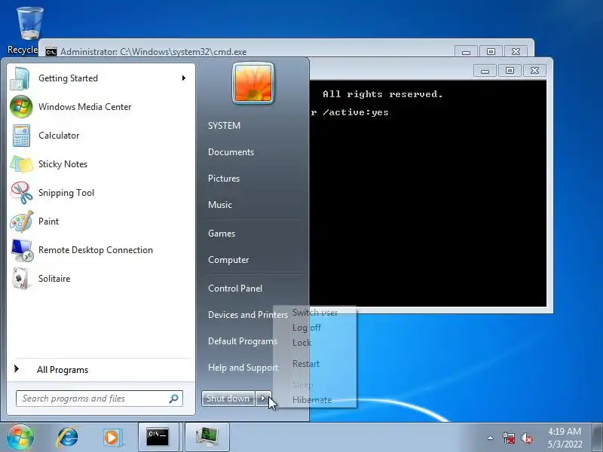This screenshot has width=603, height=452.
Task: Launch Windows Media Center icon
Action: click(x=21, y=107)
